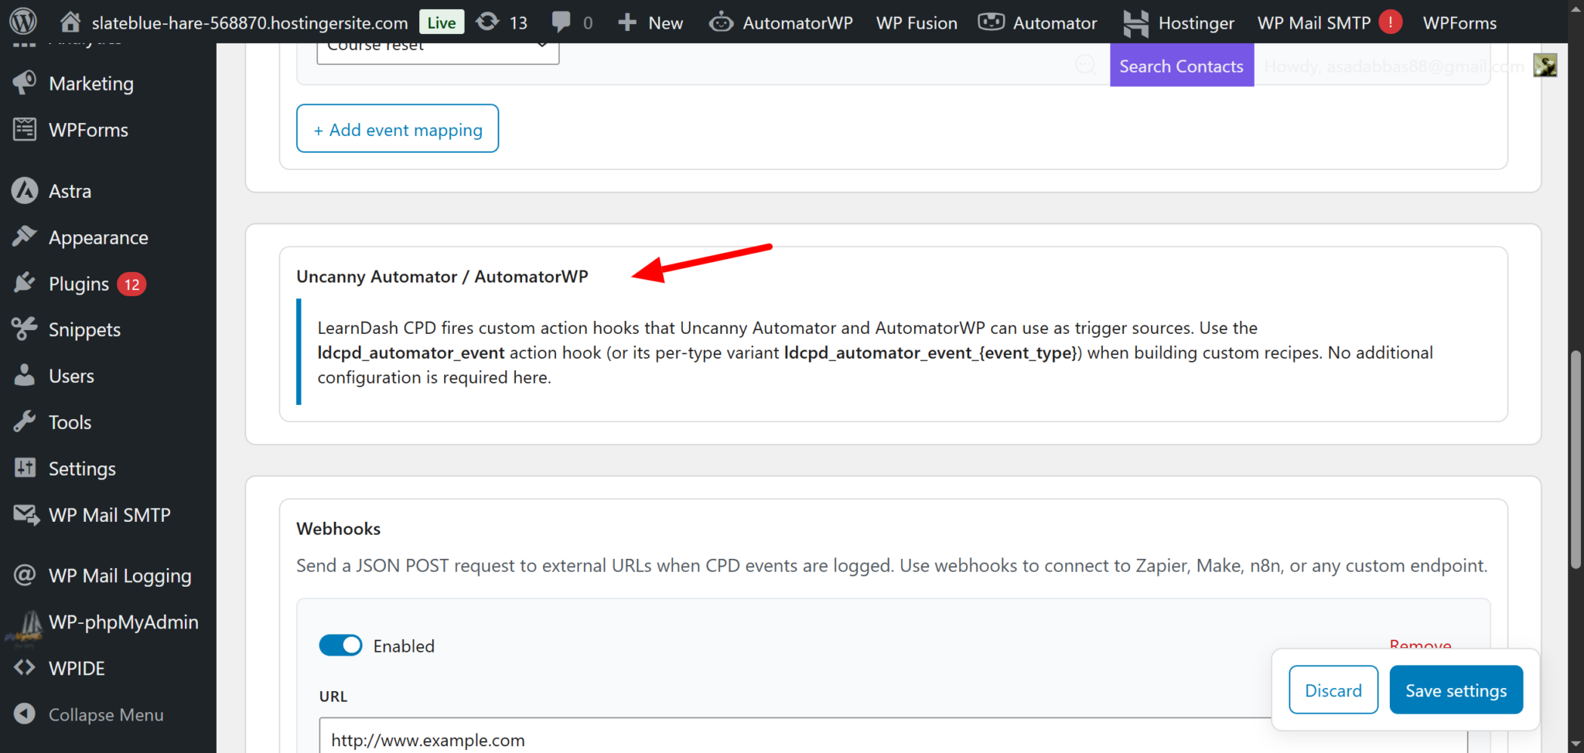Click the WP-phpMyAdmin sailboat icon
This screenshot has width=1584, height=753.
(25, 626)
